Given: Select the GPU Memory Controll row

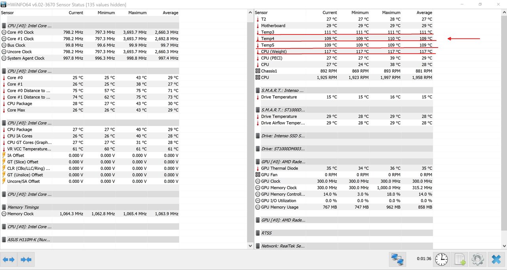Looking at the screenshot, I should (343, 194).
